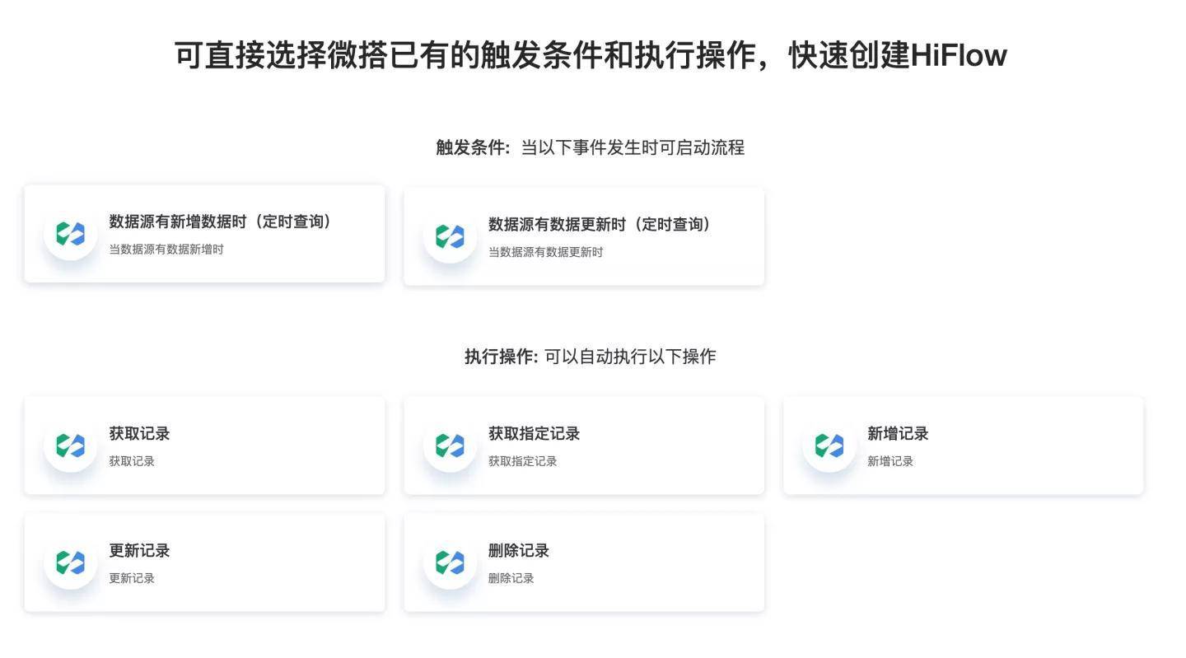
Task: Click the 删除记录 card icon
Action: (450, 562)
